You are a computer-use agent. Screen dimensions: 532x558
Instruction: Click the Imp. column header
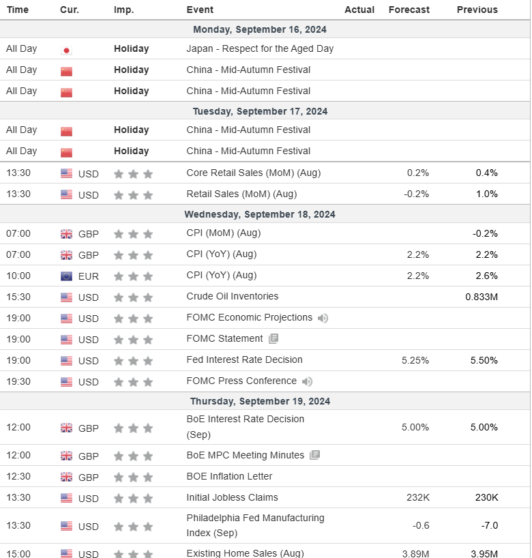[x=124, y=10]
